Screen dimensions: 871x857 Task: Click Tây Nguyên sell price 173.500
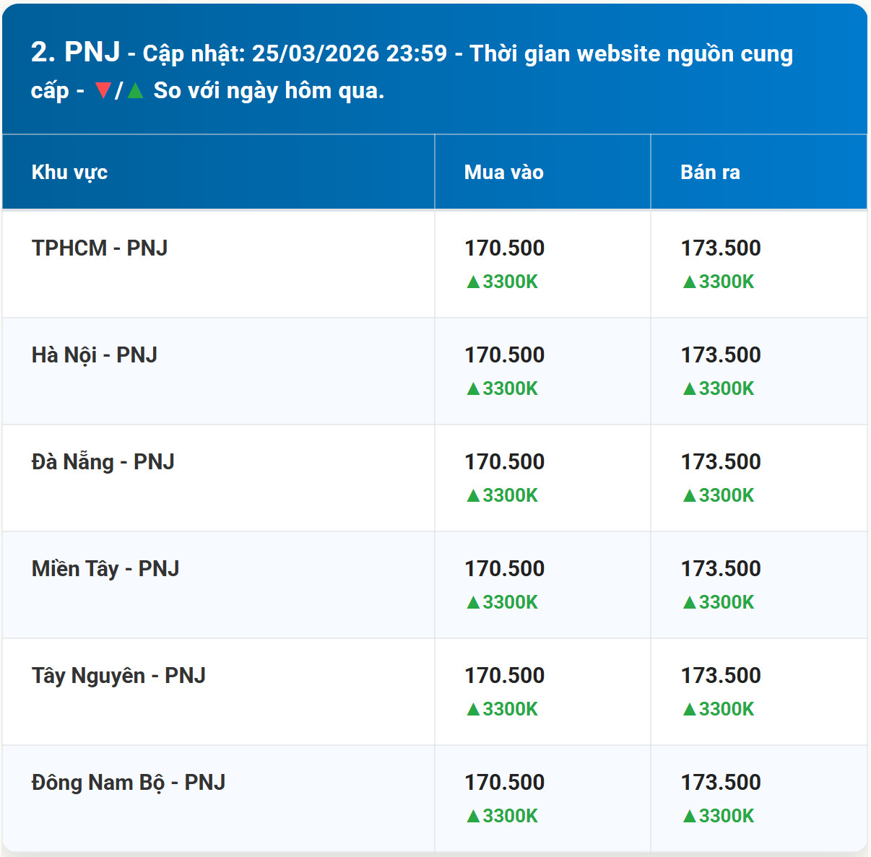(721, 676)
